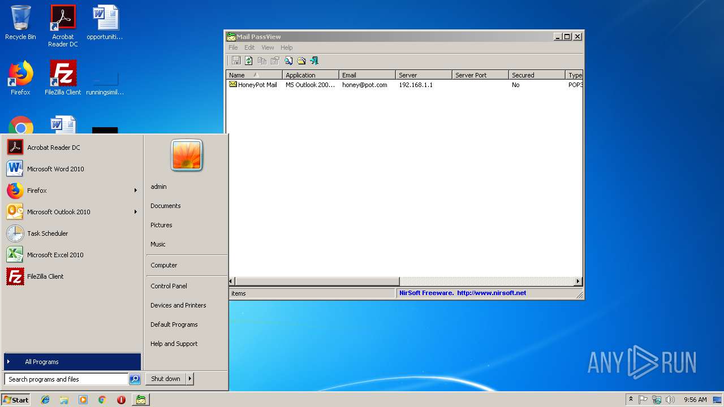Select the HoneyPot Mail envelope row icon
The height and width of the screenshot is (407, 724).
(x=232, y=84)
